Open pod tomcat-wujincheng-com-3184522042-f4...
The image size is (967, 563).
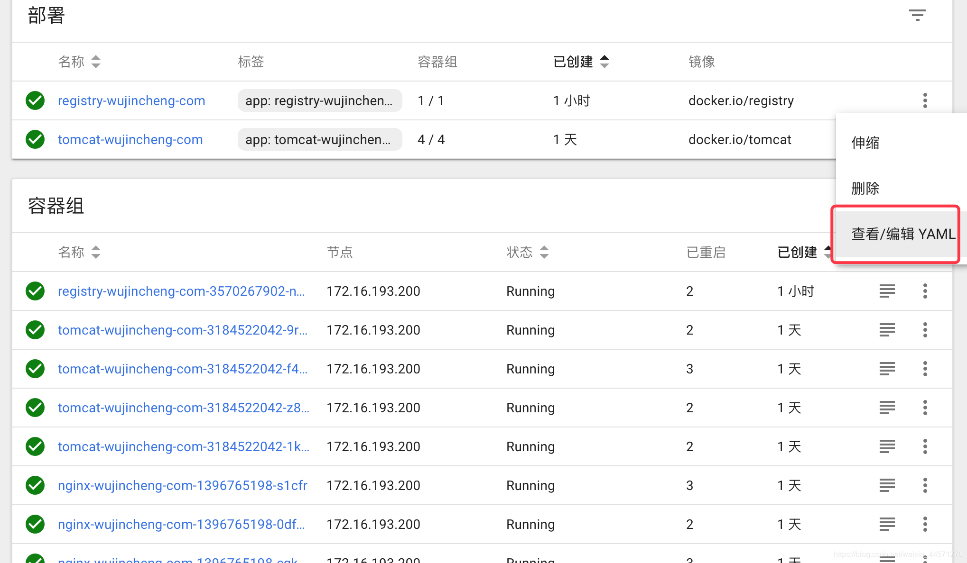pos(183,369)
